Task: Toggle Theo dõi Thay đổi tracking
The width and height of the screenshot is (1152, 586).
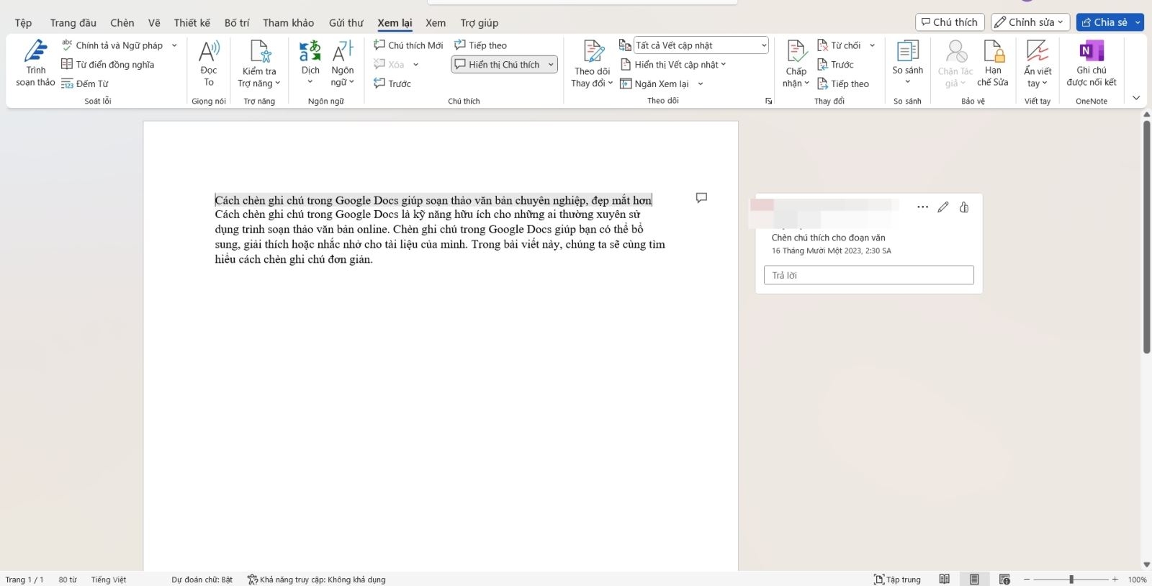Action: pos(593,63)
